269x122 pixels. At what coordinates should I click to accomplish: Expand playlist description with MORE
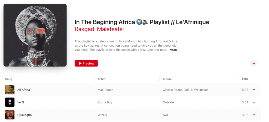point(174,50)
